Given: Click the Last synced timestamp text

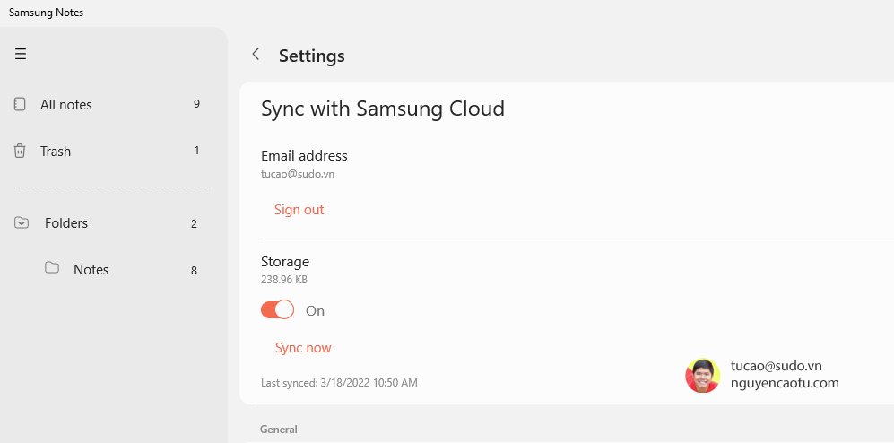Looking at the screenshot, I should [339, 383].
